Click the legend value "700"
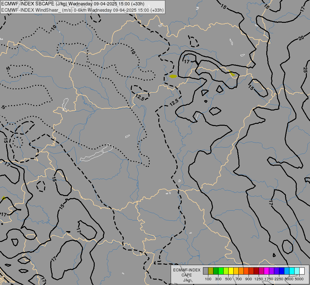 (x=239, y=279)
